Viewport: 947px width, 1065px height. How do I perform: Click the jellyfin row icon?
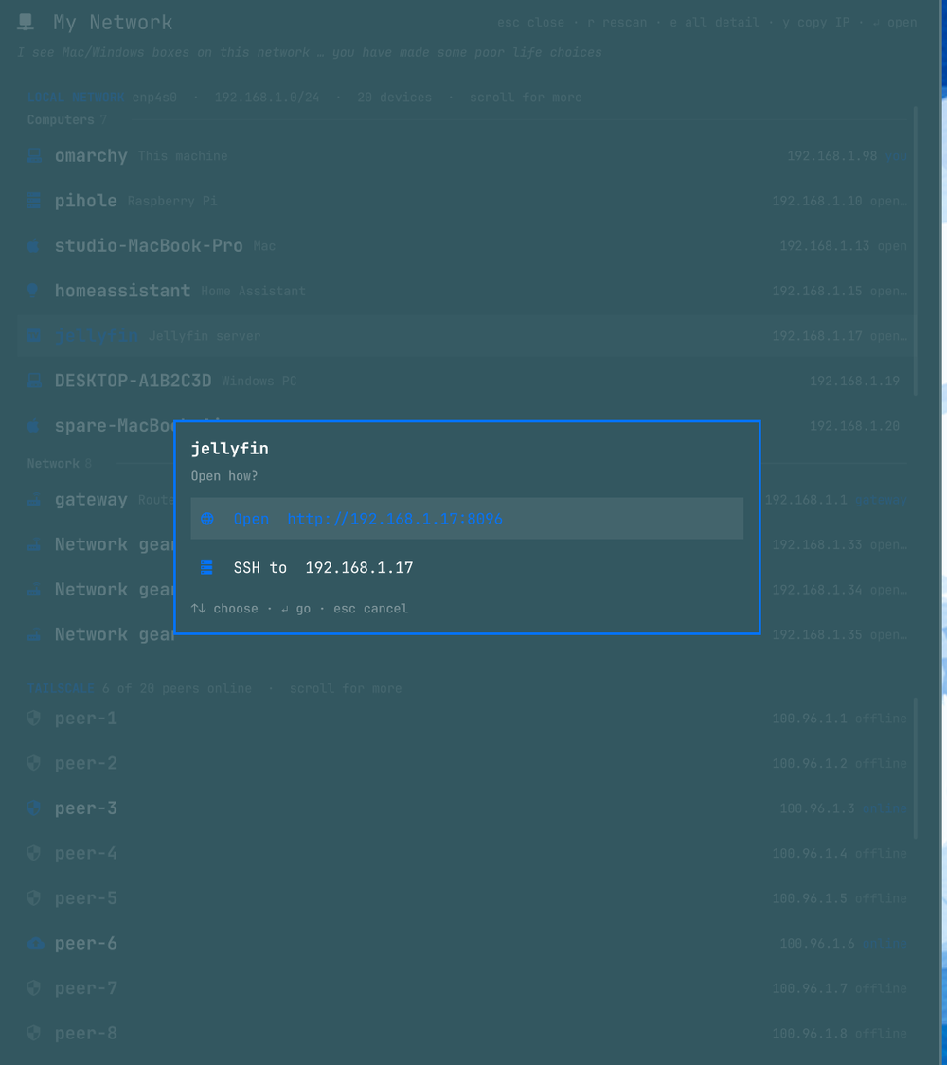[x=34, y=335]
